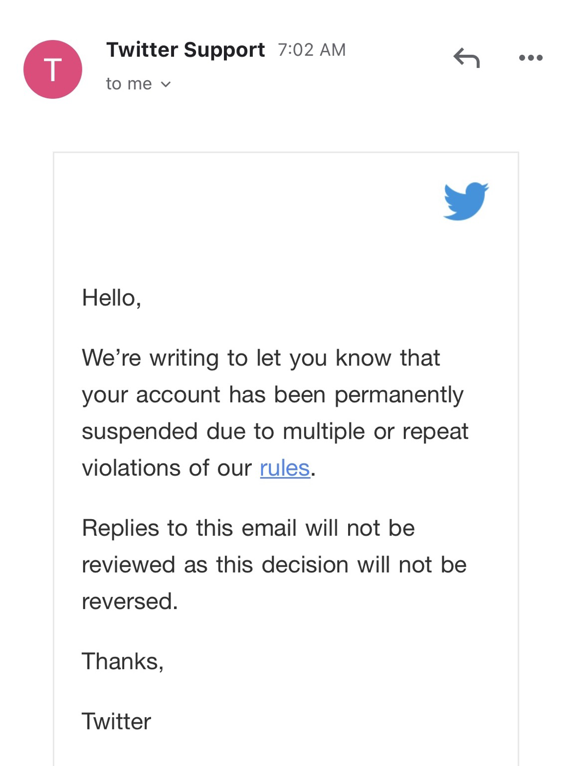Click the "Twitter" signature text
The image size is (572, 766).
[x=116, y=722]
